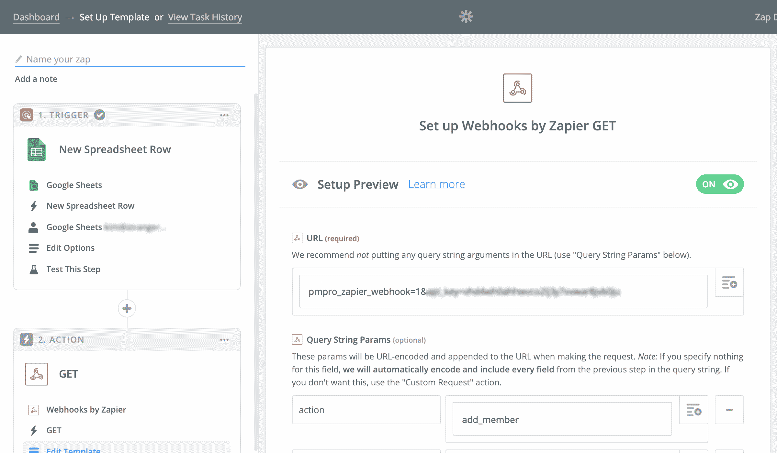Click the left sidebar vertical scrollbar
The image size is (777, 453).
point(256,272)
